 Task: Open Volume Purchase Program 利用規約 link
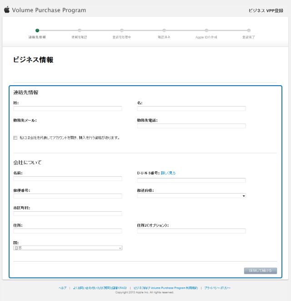coord(166,288)
